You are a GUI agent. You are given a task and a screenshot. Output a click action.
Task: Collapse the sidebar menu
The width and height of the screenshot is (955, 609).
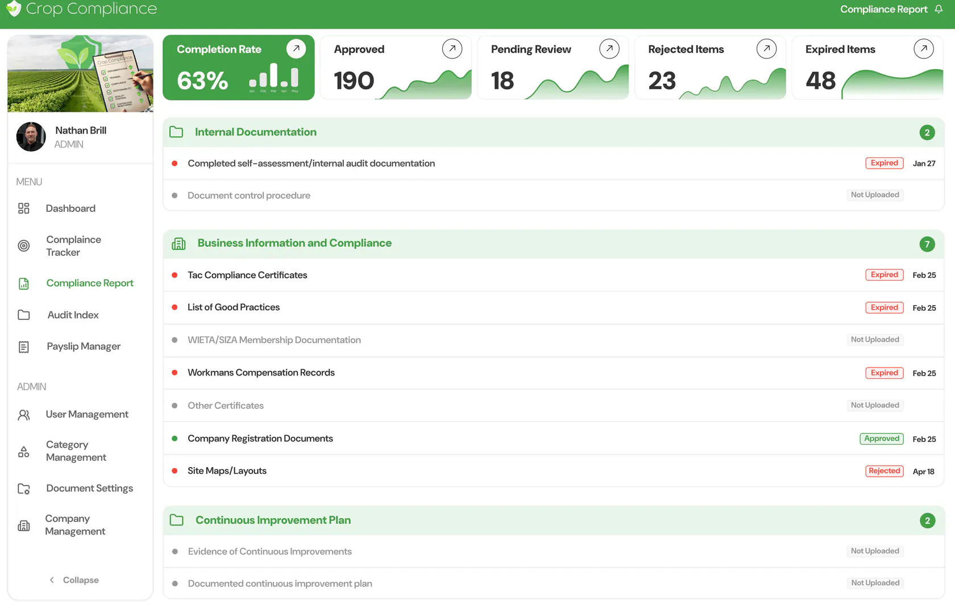coord(74,580)
